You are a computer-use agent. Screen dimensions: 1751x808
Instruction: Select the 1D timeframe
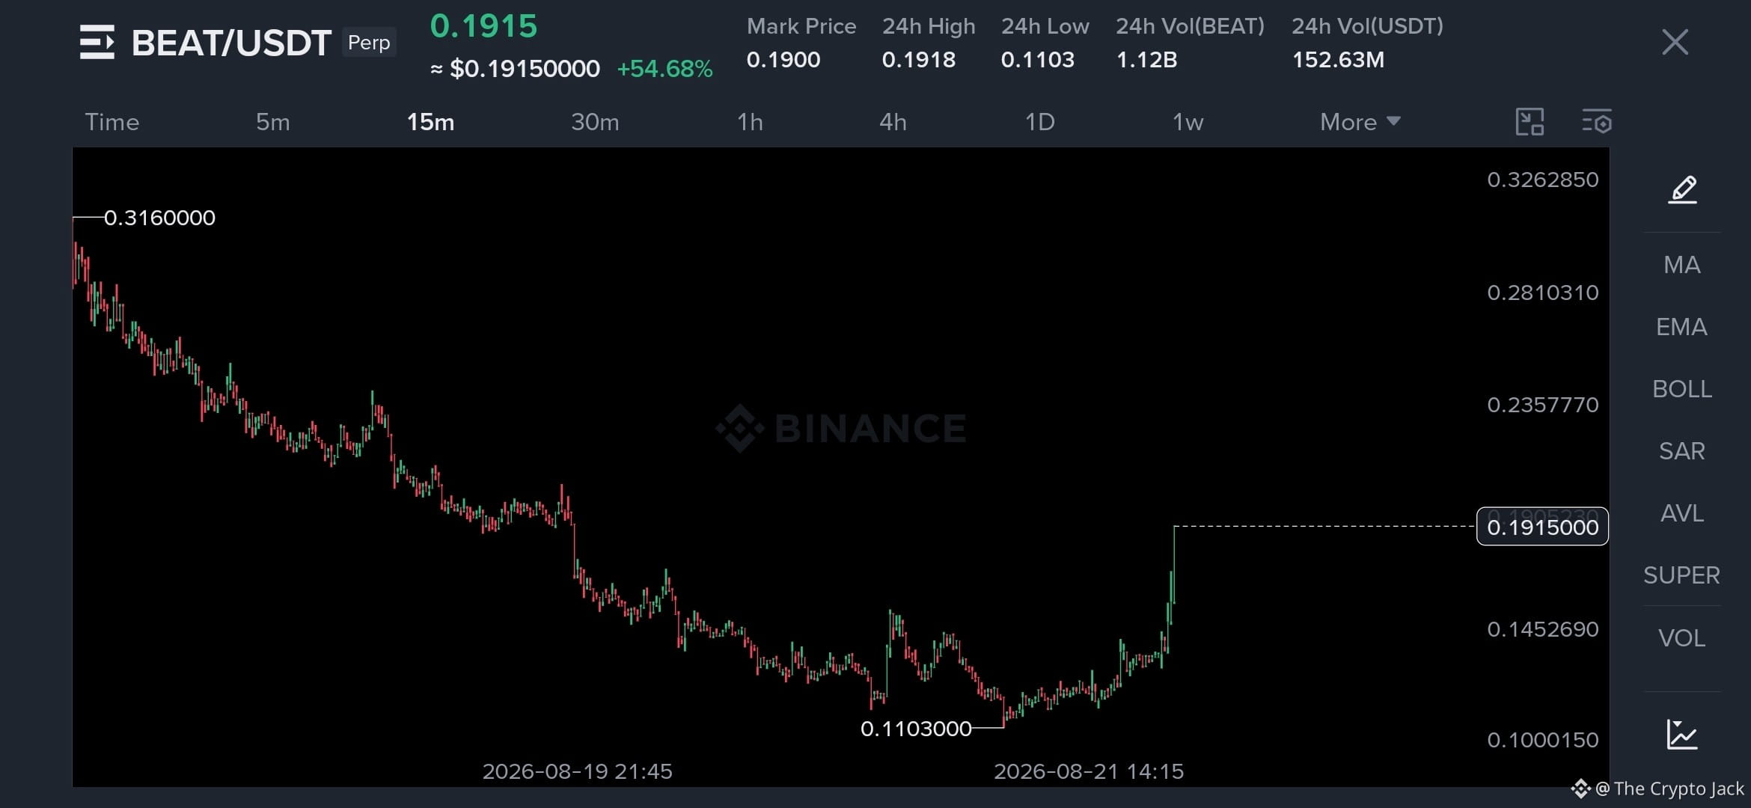tap(1039, 122)
